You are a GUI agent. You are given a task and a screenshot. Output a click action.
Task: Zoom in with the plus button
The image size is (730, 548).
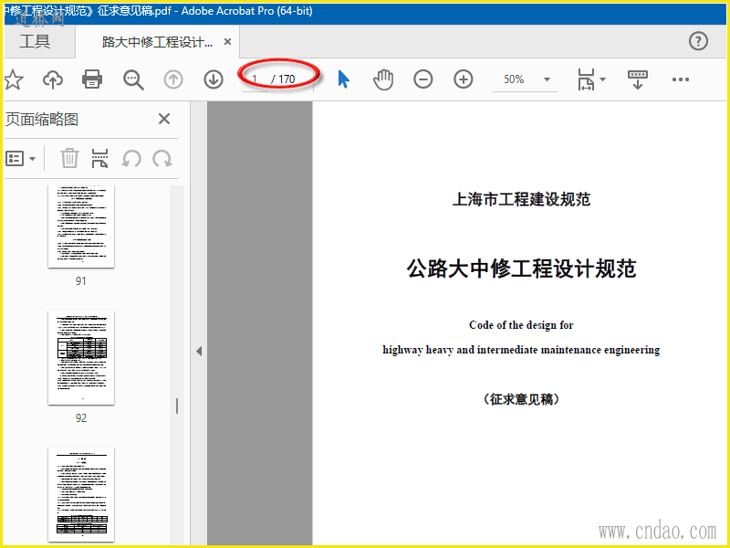tap(464, 79)
